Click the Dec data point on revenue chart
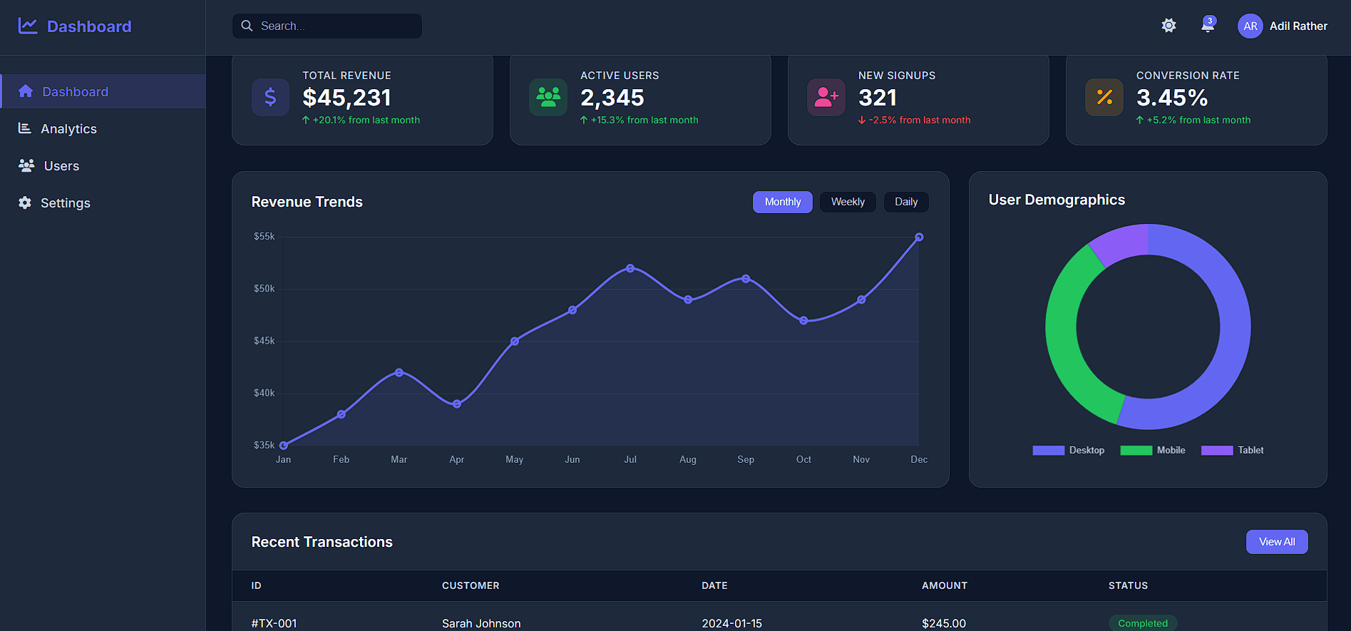Image resolution: width=1351 pixels, height=631 pixels. pos(919,237)
